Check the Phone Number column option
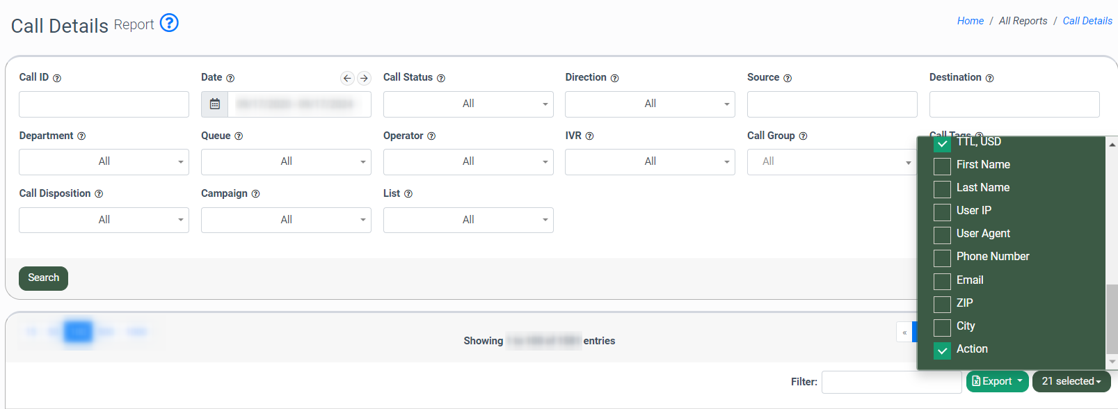 (942, 258)
